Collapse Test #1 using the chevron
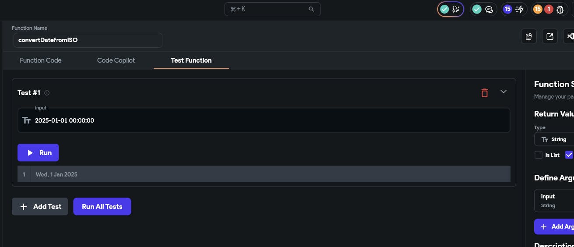Screen dimensions: 574x247 click(x=504, y=92)
